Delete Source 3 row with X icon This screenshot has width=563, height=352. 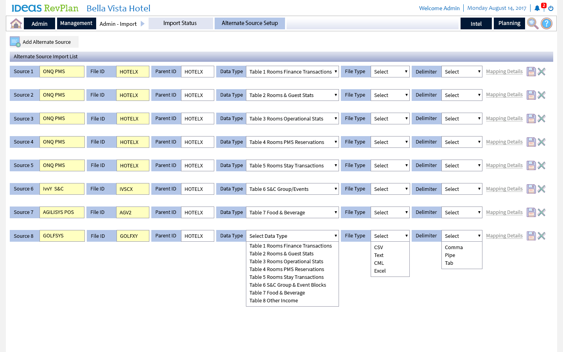[x=541, y=119]
